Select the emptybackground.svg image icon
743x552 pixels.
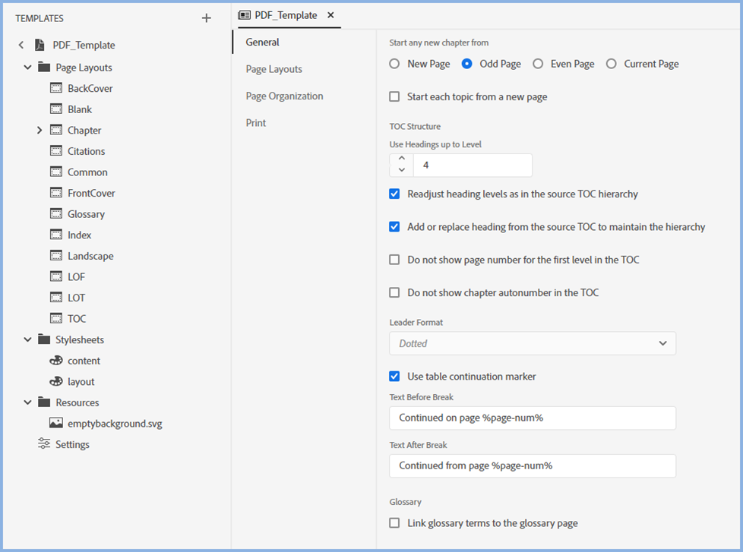tap(55, 424)
